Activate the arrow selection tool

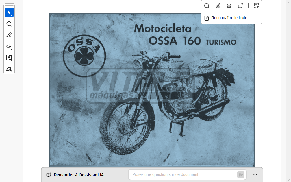[x=9, y=12]
